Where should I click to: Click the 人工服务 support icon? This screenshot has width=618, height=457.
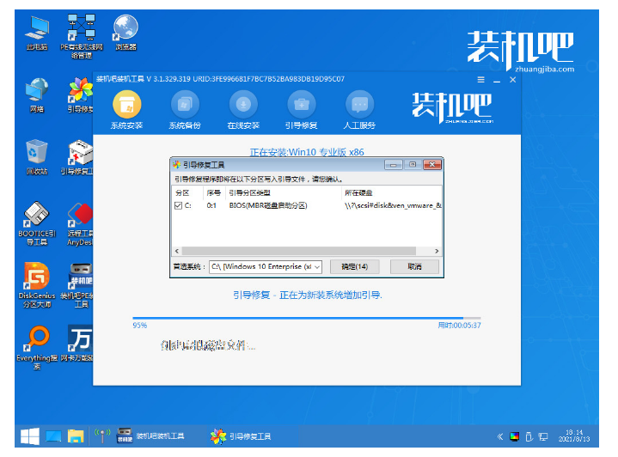click(359, 106)
